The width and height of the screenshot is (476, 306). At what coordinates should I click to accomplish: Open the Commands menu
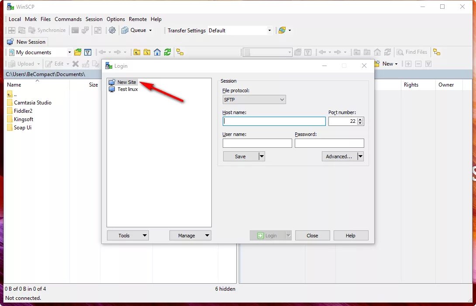[x=68, y=19]
